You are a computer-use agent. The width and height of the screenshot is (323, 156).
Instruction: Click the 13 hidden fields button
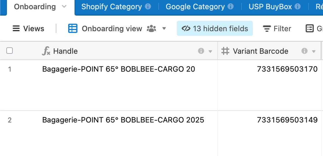215,28
